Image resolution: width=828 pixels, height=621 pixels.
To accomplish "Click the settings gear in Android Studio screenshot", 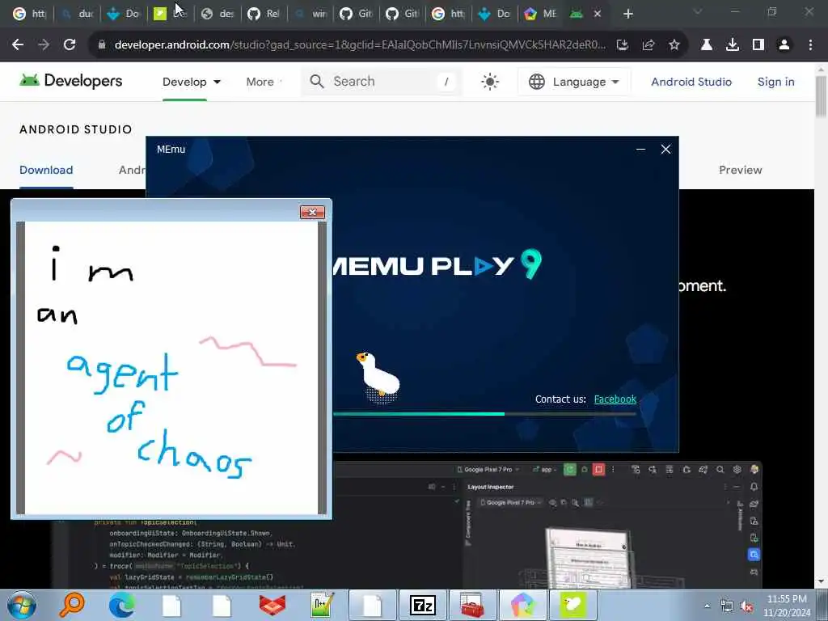I will pyautogui.click(x=737, y=470).
